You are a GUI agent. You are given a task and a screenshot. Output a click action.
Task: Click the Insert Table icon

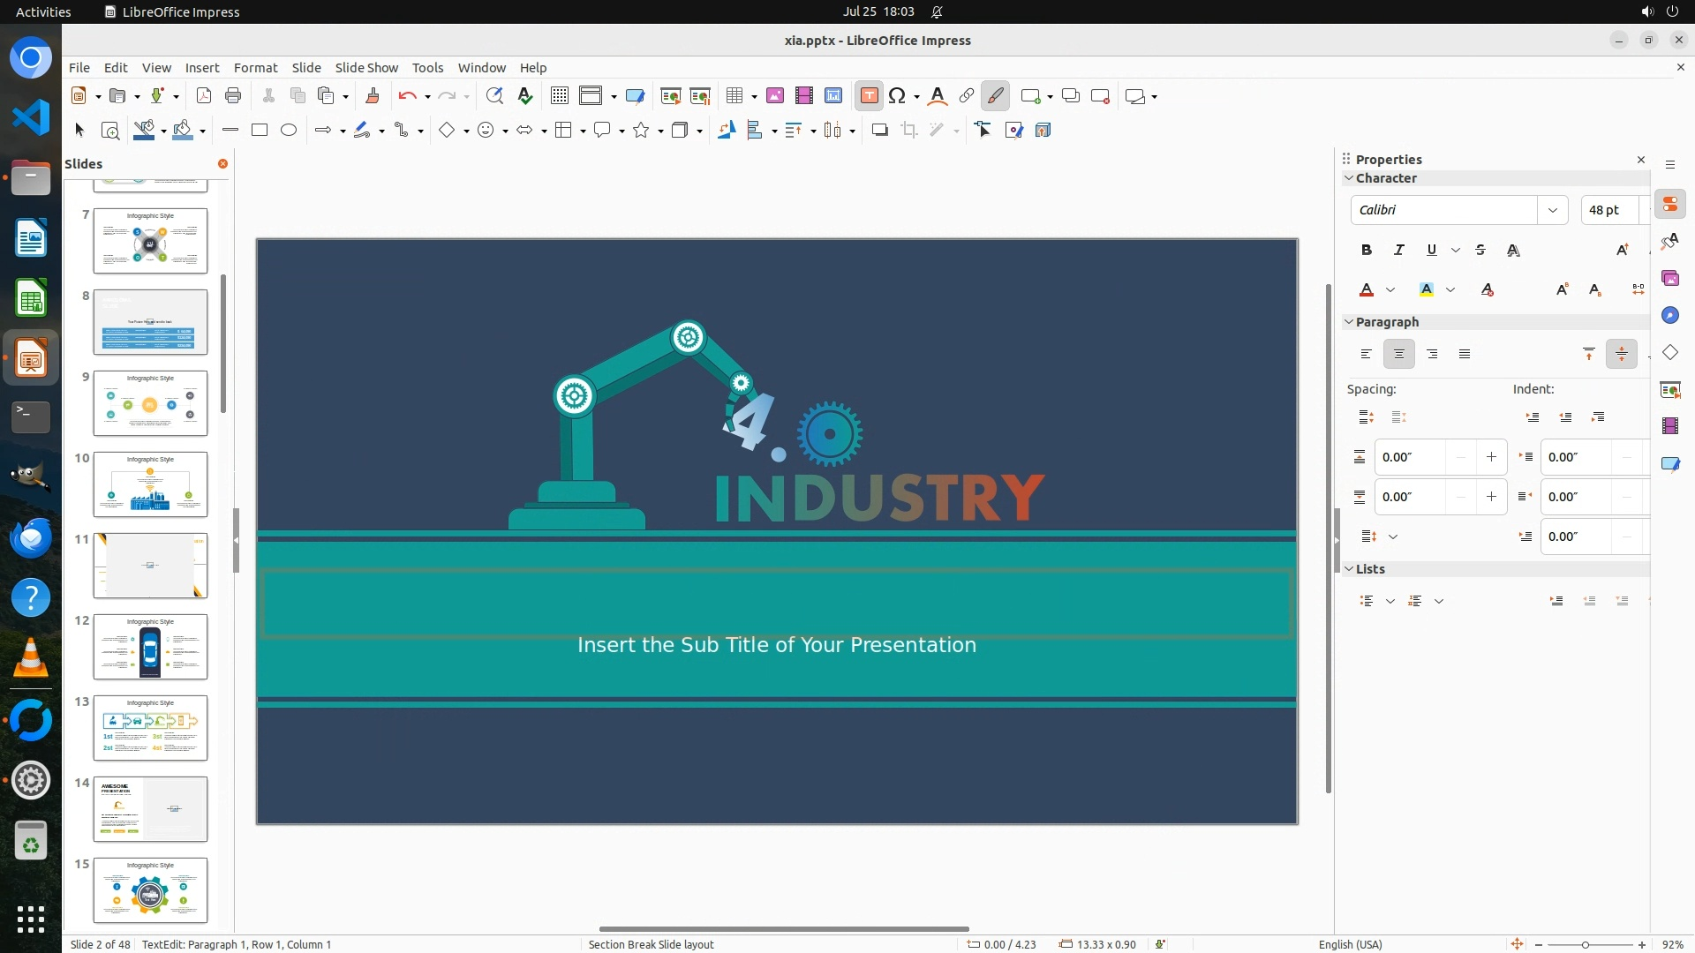(x=734, y=96)
